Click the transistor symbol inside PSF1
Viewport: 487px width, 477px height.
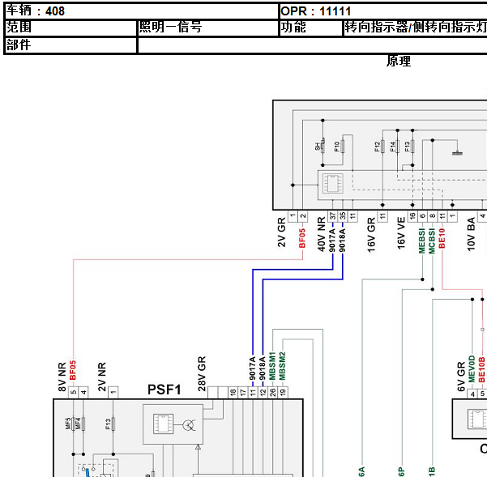point(189,425)
